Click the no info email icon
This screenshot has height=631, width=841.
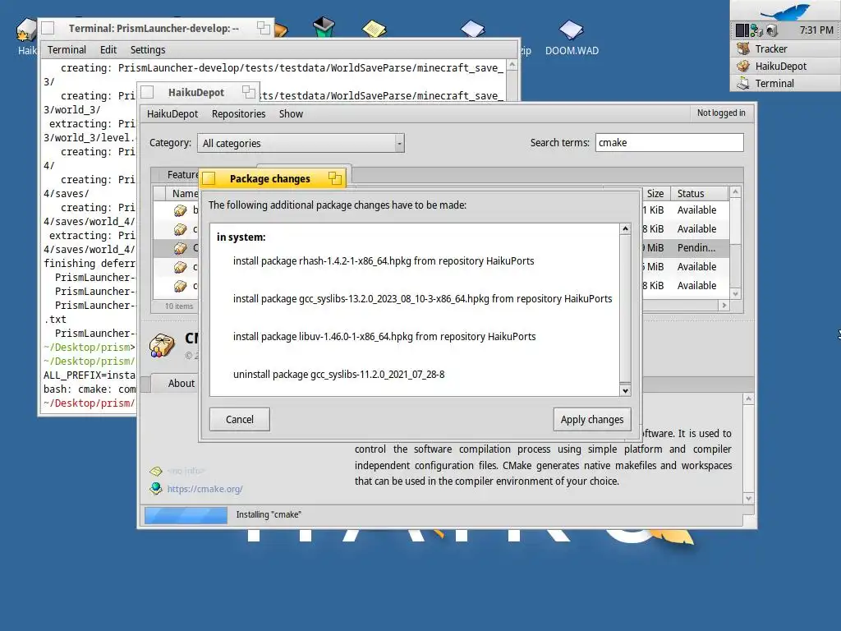pyautogui.click(x=156, y=471)
